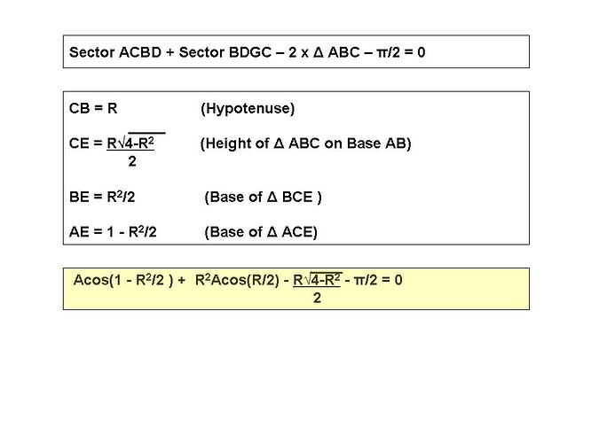
Task: Click 'Acos(1 - R²/2 )' term
Action: 123,280
